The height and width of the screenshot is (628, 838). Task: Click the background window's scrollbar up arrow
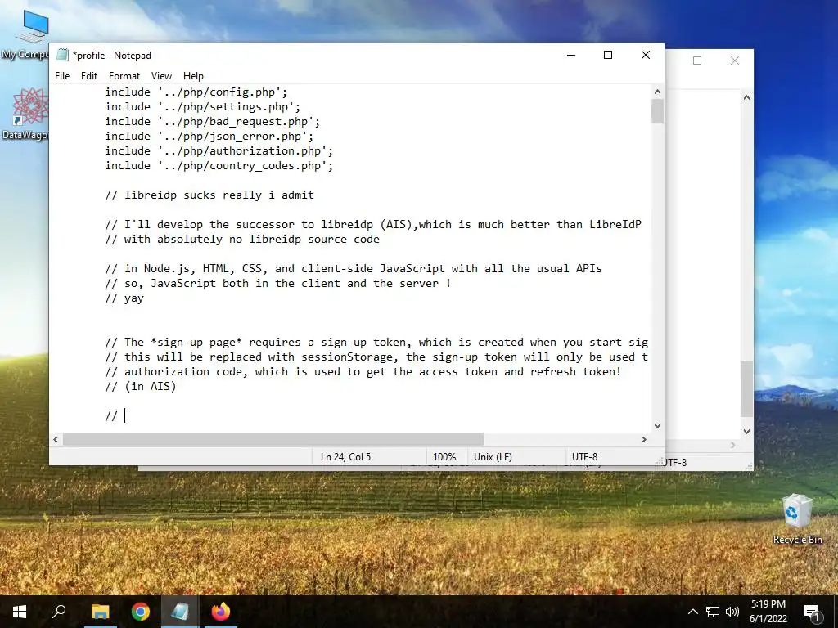tap(746, 98)
